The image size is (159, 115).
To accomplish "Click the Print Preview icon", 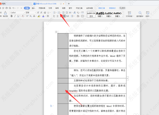I will [10, 8].
